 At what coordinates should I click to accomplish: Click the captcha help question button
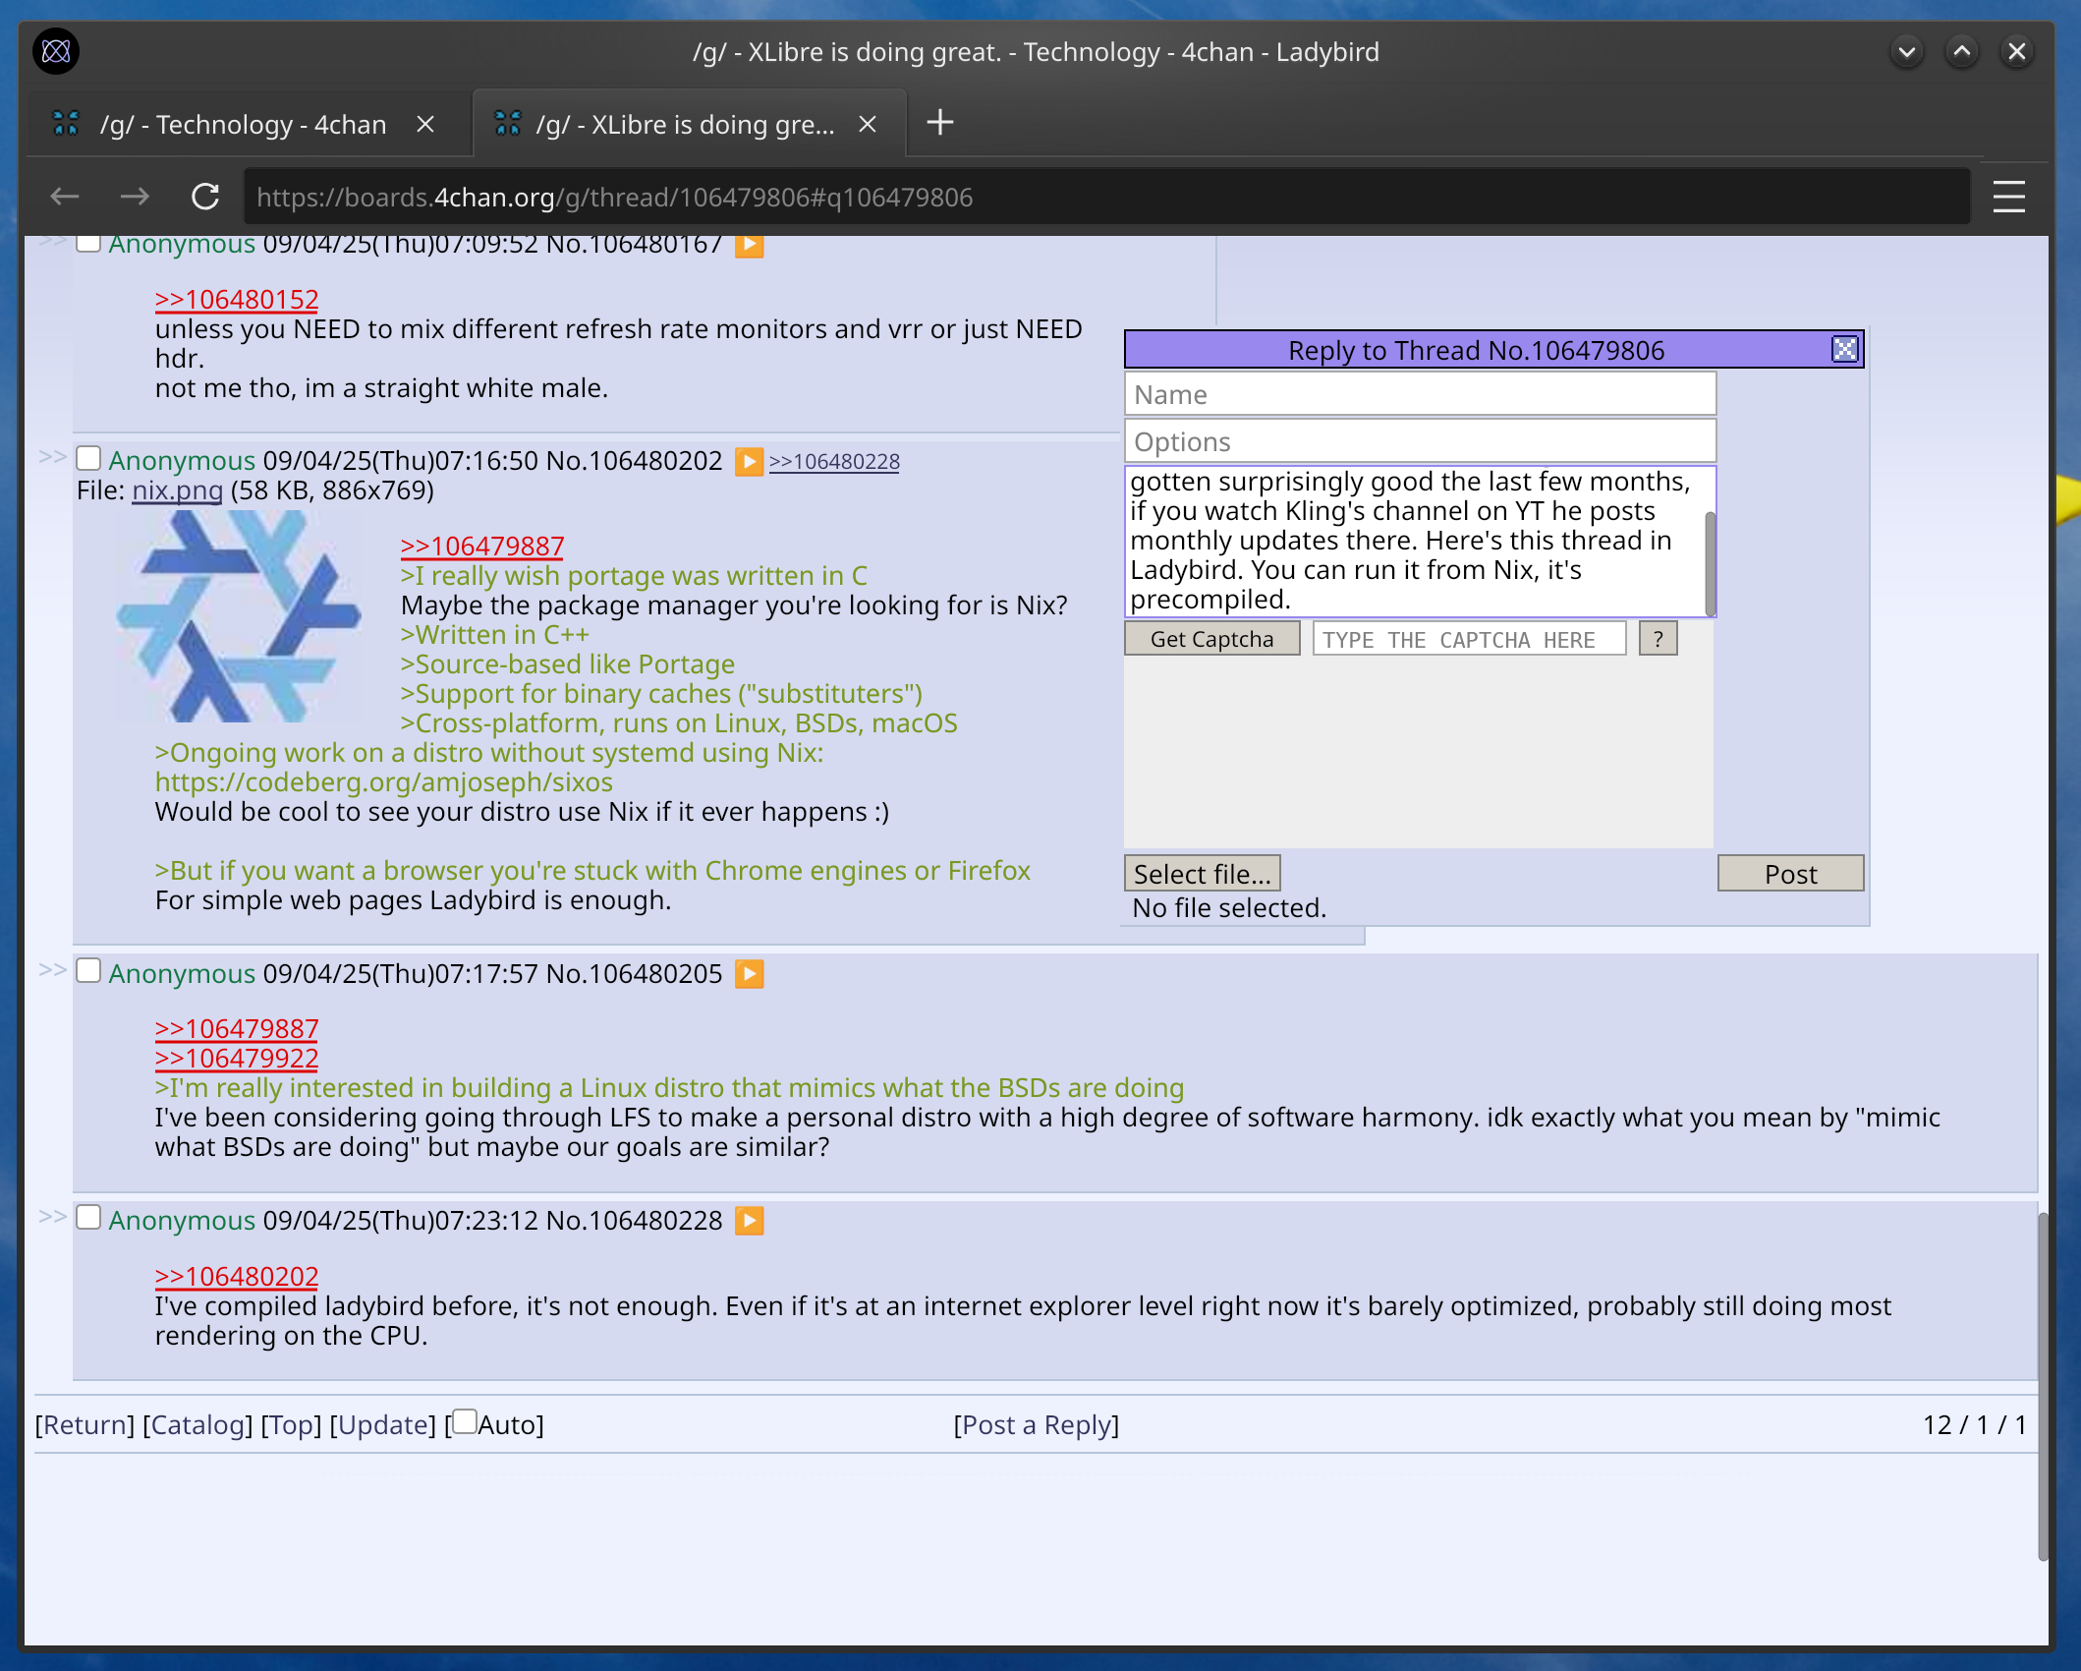1658,639
